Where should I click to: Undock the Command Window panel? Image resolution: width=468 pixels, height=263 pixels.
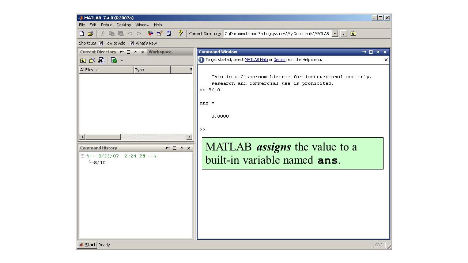[x=378, y=52]
